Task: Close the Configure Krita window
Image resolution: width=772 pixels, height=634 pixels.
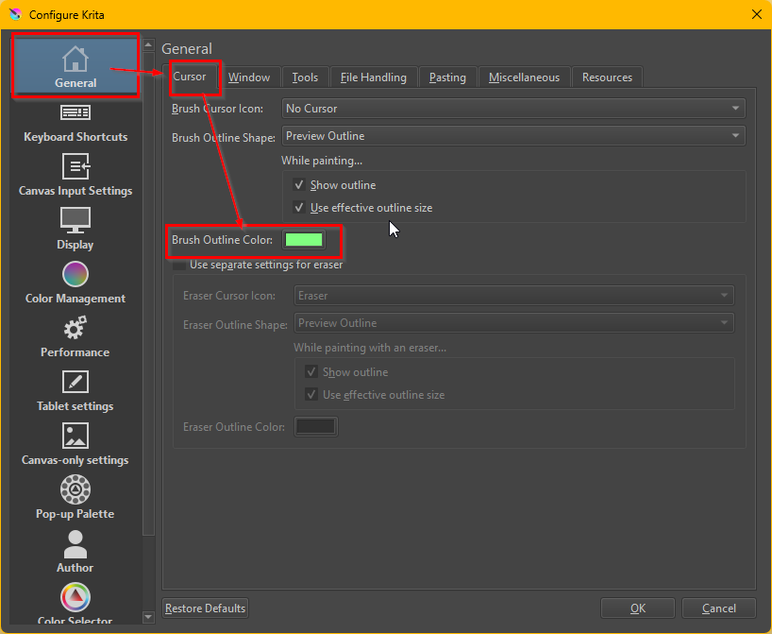Action: (x=757, y=15)
